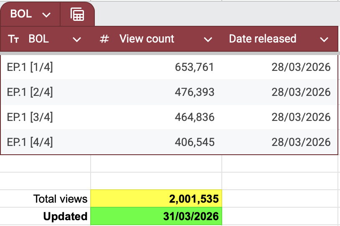Select the view count 406,545
340x226 pixels.
(x=156, y=142)
